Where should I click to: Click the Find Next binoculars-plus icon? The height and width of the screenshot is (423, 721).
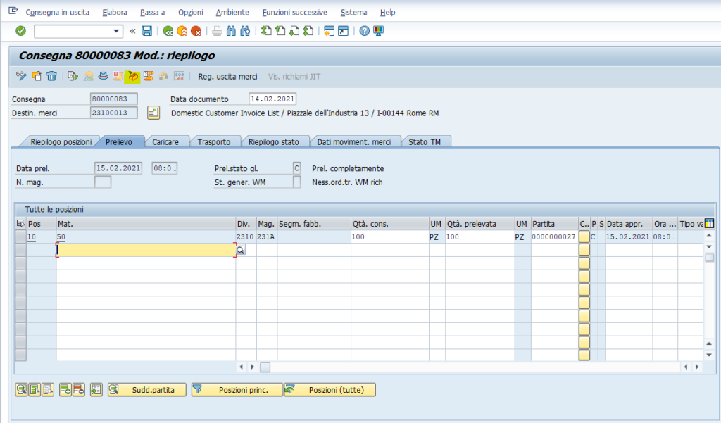(x=245, y=31)
